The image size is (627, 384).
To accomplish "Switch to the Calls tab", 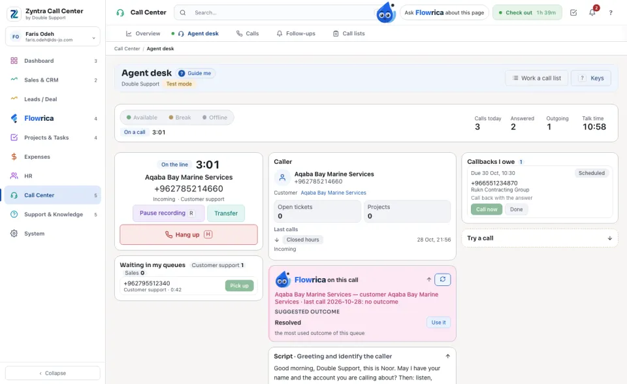I will [248, 33].
